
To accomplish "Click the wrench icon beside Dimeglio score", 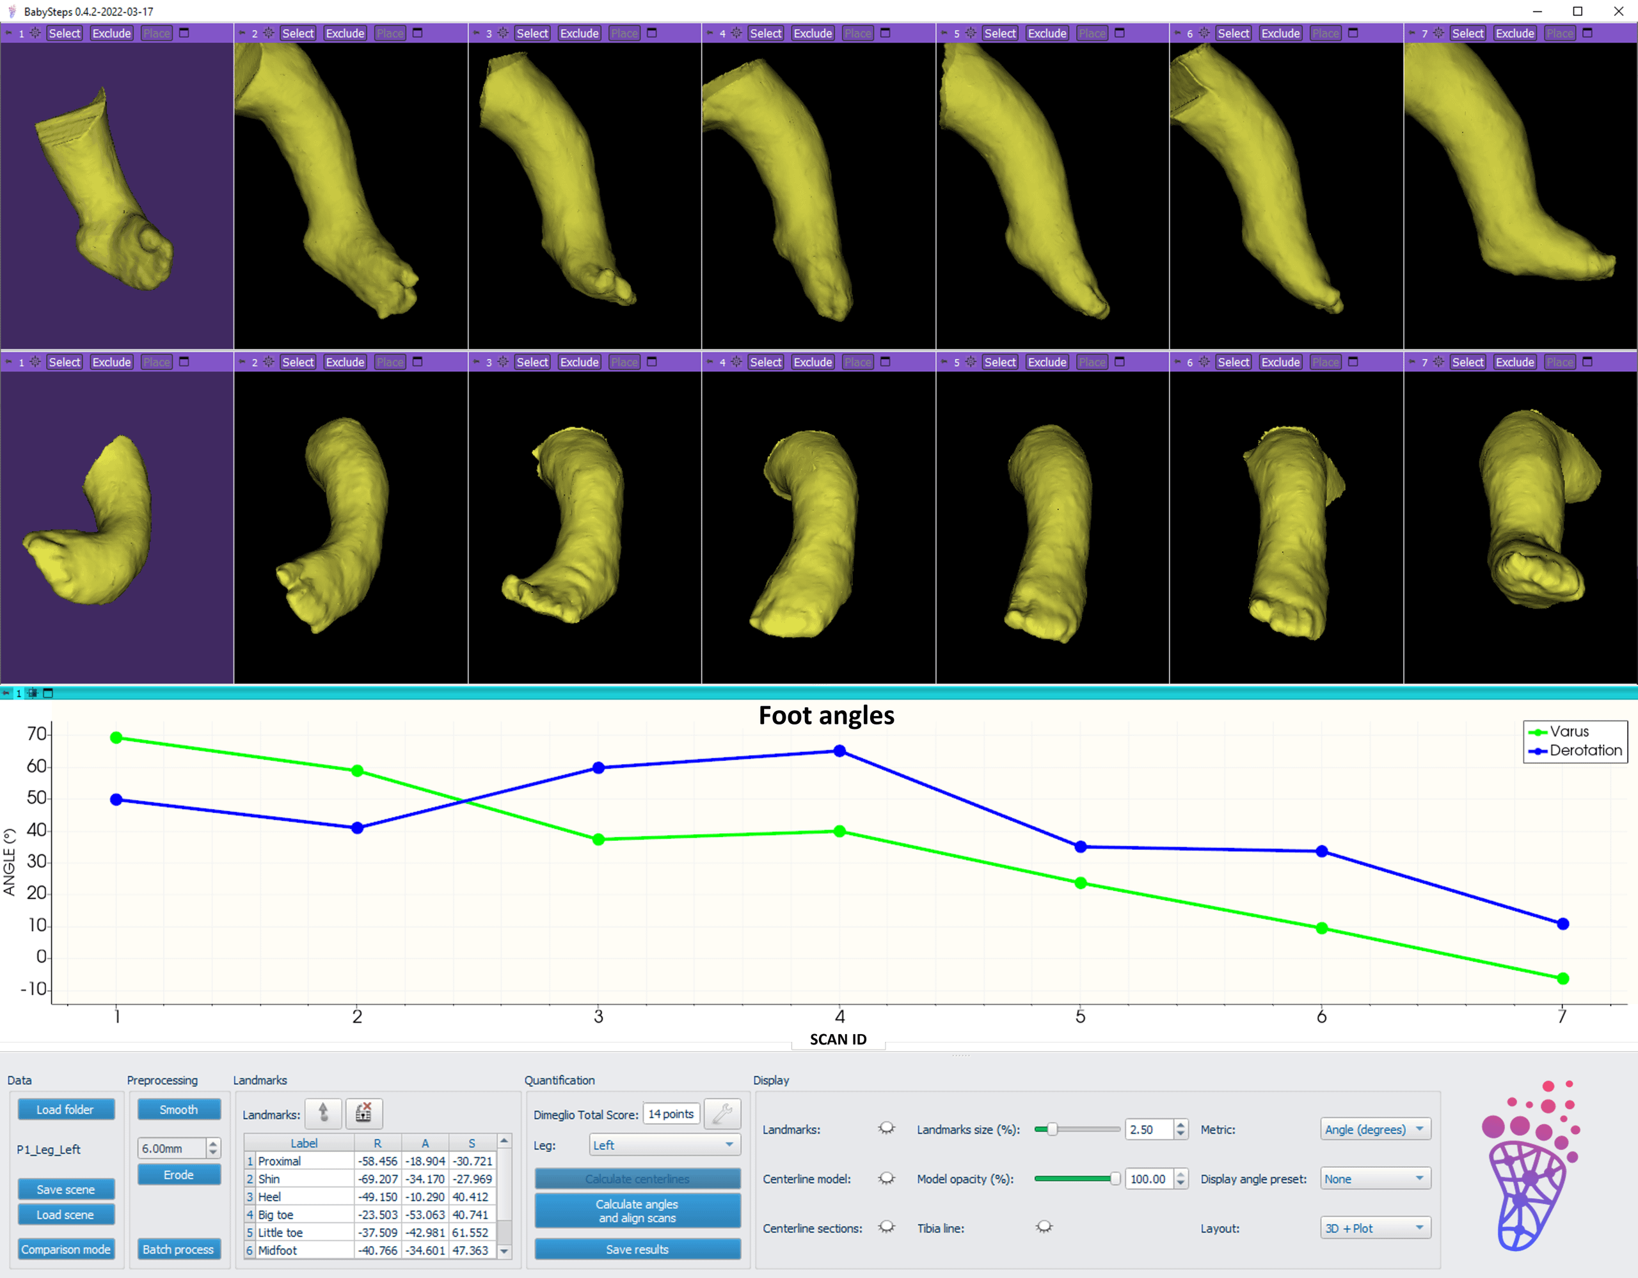I will click(x=722, y=1114).
